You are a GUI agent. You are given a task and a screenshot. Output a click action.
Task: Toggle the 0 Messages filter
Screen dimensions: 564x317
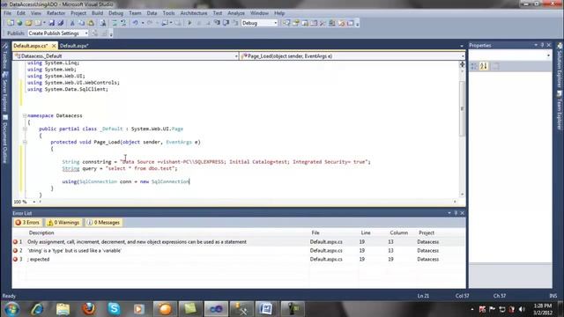pos(104,223)
